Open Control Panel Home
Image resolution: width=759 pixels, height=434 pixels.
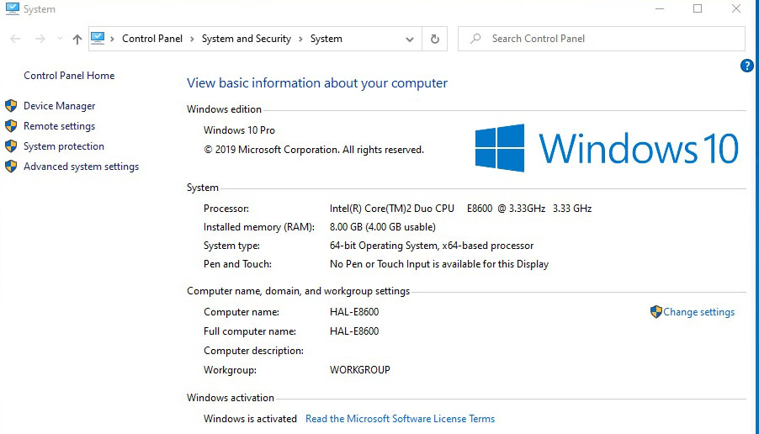pyautogui.click(x=69, y=76)
